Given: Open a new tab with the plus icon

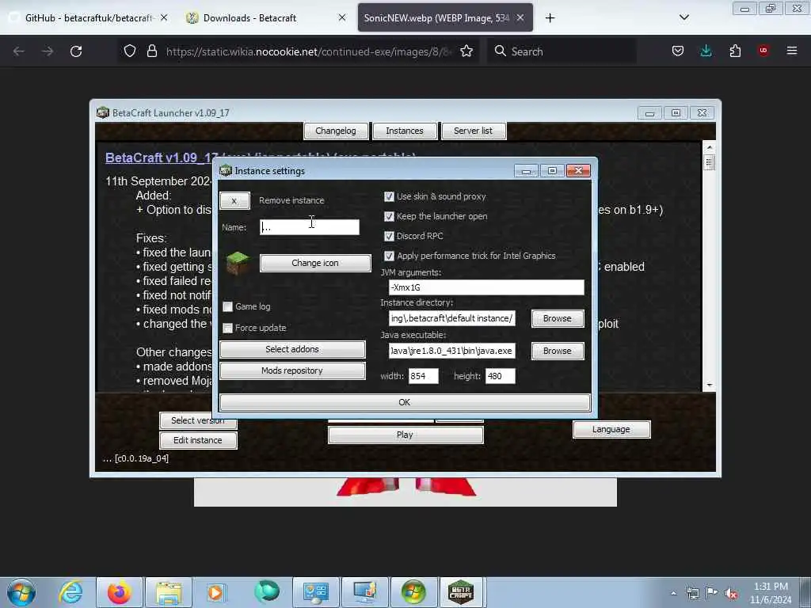Looking at the screenshot, I should pos(550,18).
